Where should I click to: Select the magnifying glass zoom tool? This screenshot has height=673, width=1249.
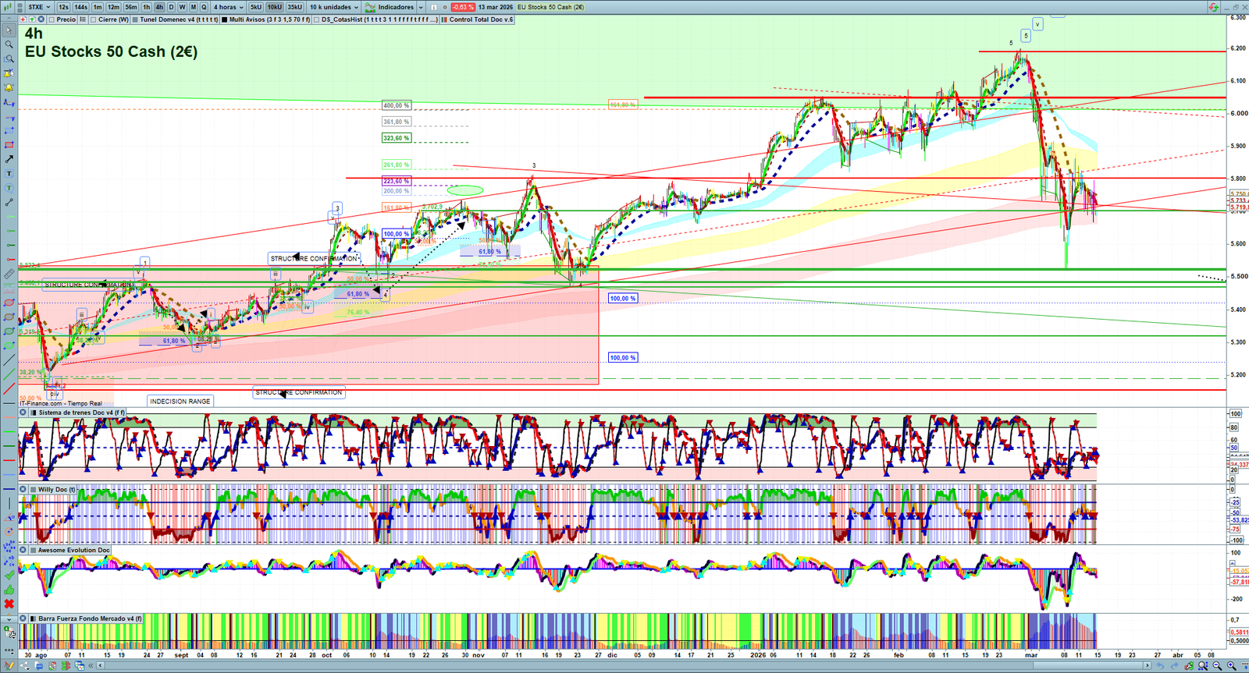(9, 44)
